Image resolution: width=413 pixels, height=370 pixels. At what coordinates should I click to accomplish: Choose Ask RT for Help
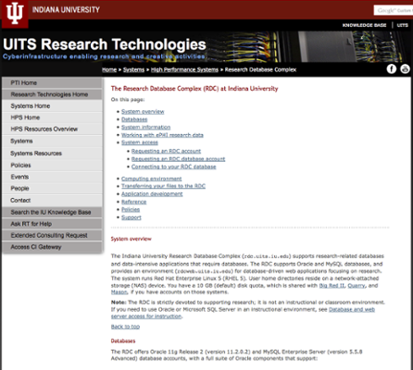52,224
